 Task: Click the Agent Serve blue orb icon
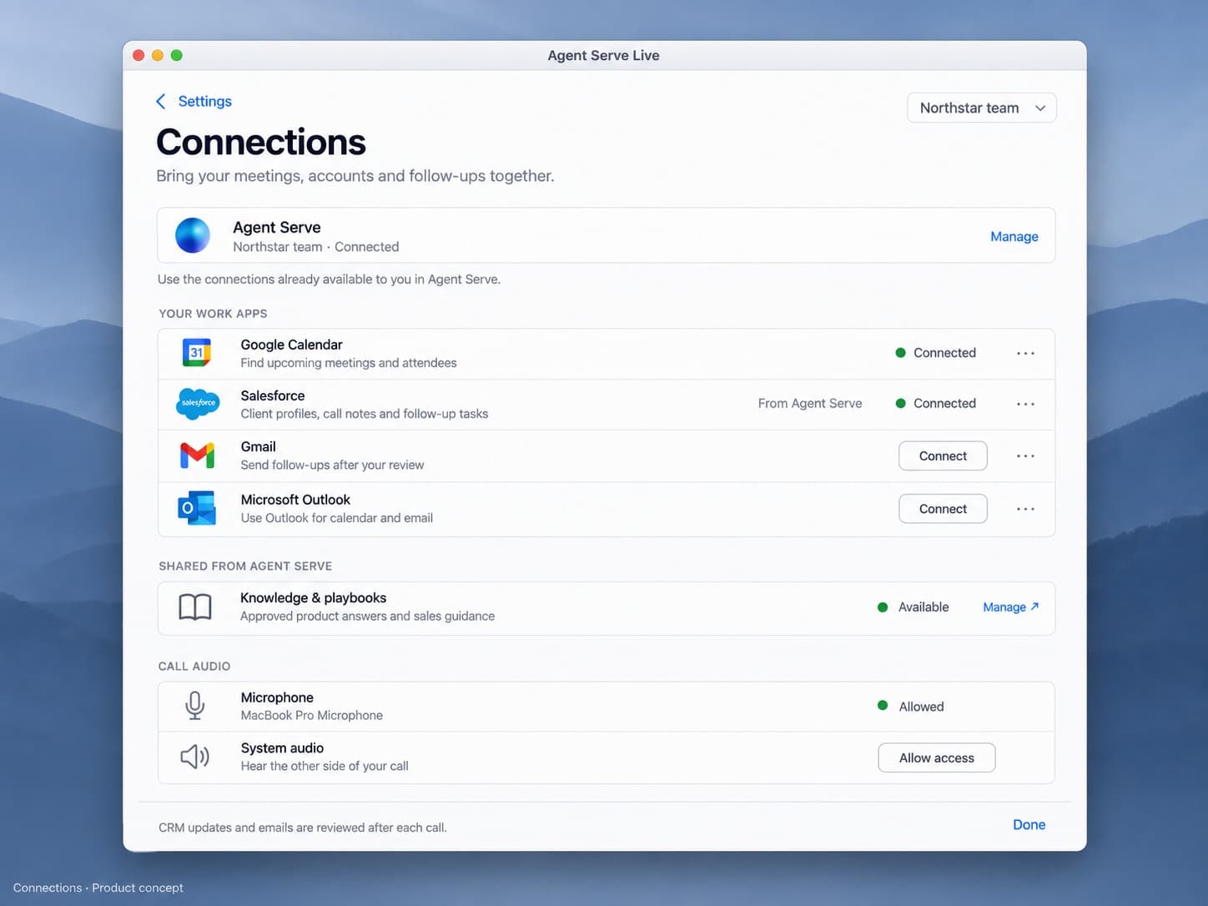click(193, 235)
